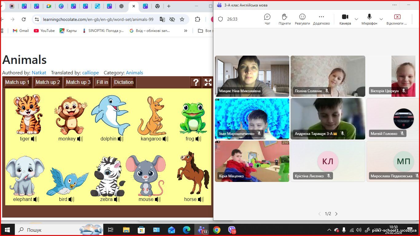
Task: Play the audio for the word tiger
Action: (x=34, y=139)
